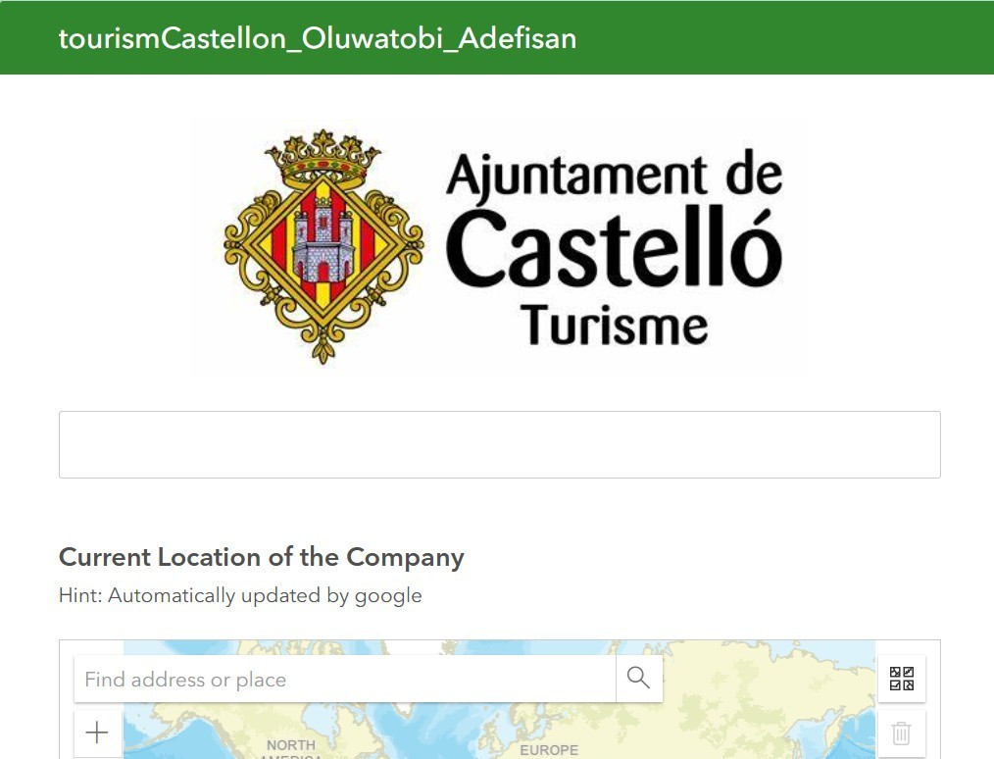Click the Castelló coat of arms emblem
Image resolution: width=994 pixels, height=759 pixels.
[x=323, y=245]
